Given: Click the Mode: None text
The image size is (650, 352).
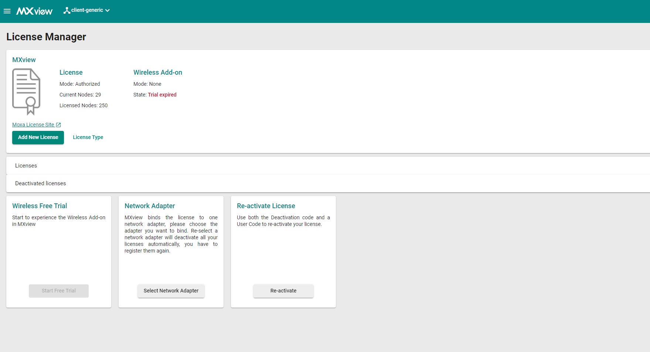Looking at the screenshot, I should tap(147, 84).
